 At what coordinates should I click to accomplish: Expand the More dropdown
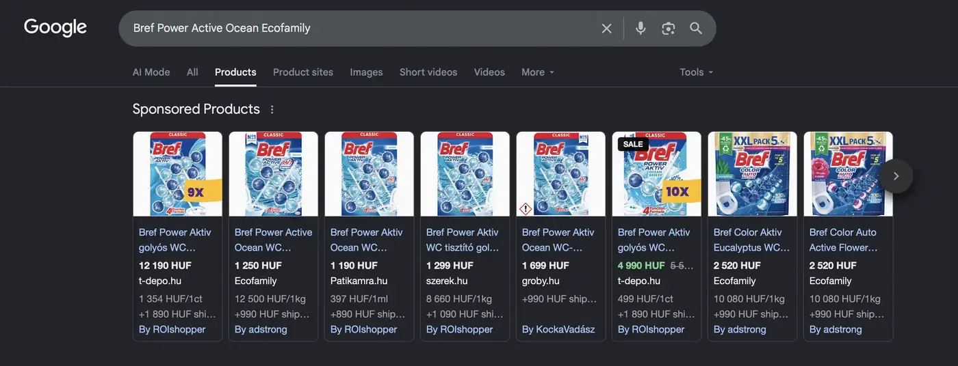click(x=538, y=72)
